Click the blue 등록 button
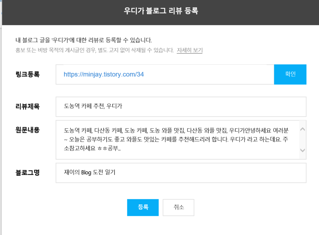 coord(143,207)
